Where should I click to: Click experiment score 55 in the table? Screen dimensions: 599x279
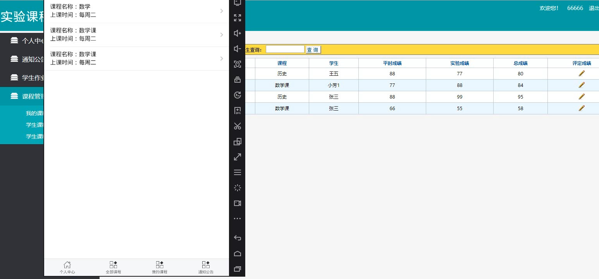tap(460, 109)
